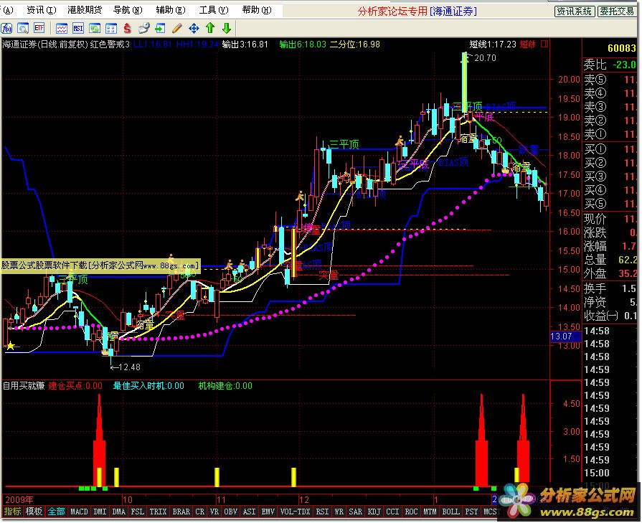Select the BRAR indicator tab
642x523 pixels.
tap(181, 511)
